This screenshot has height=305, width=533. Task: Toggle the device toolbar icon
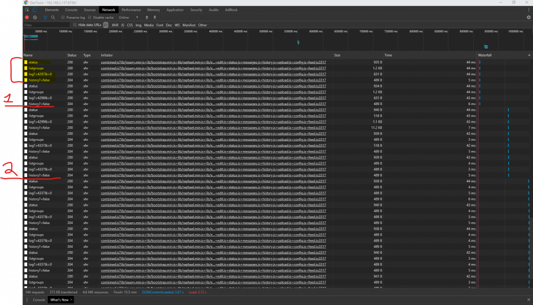(34, 10)
